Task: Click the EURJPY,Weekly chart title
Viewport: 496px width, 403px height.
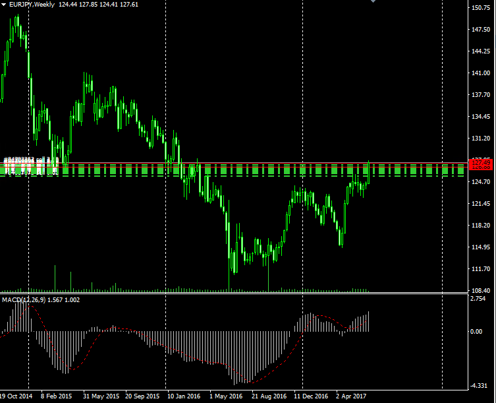Action: [32, 5]
